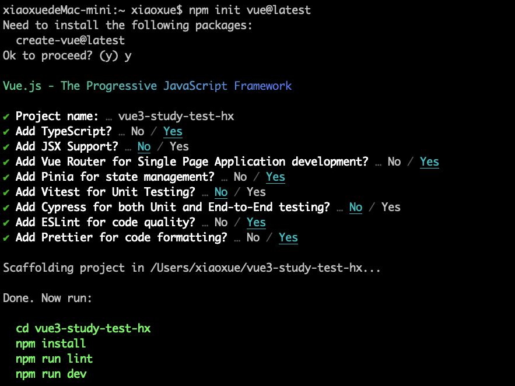The height and width of the screenshot is (386, 515).
Task: Click the checkmark next to Add TypeScript
Action: coord(6,132)
